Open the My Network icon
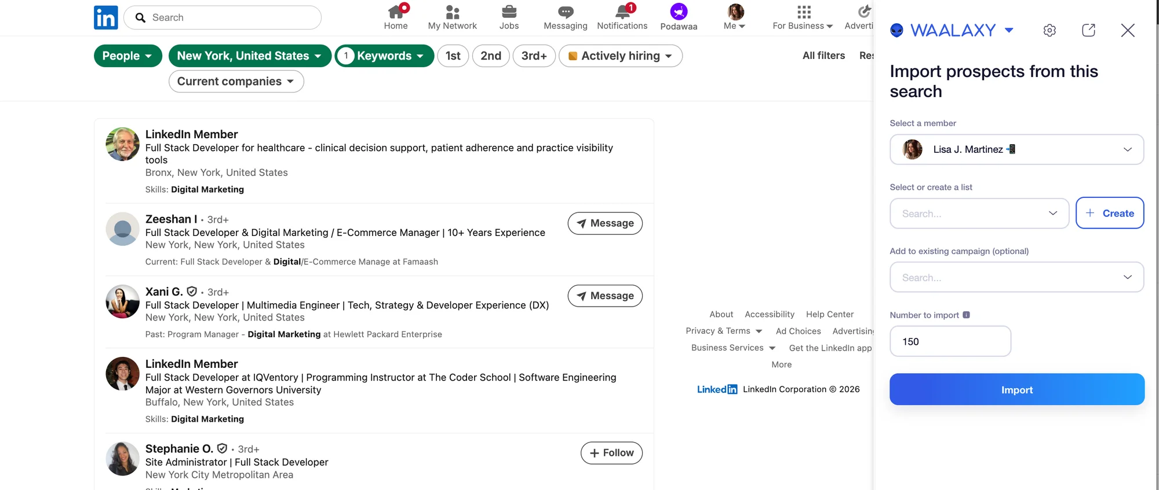Image resolution: width=1159 pixels, height=490 pixels. [x=452, y=17]
